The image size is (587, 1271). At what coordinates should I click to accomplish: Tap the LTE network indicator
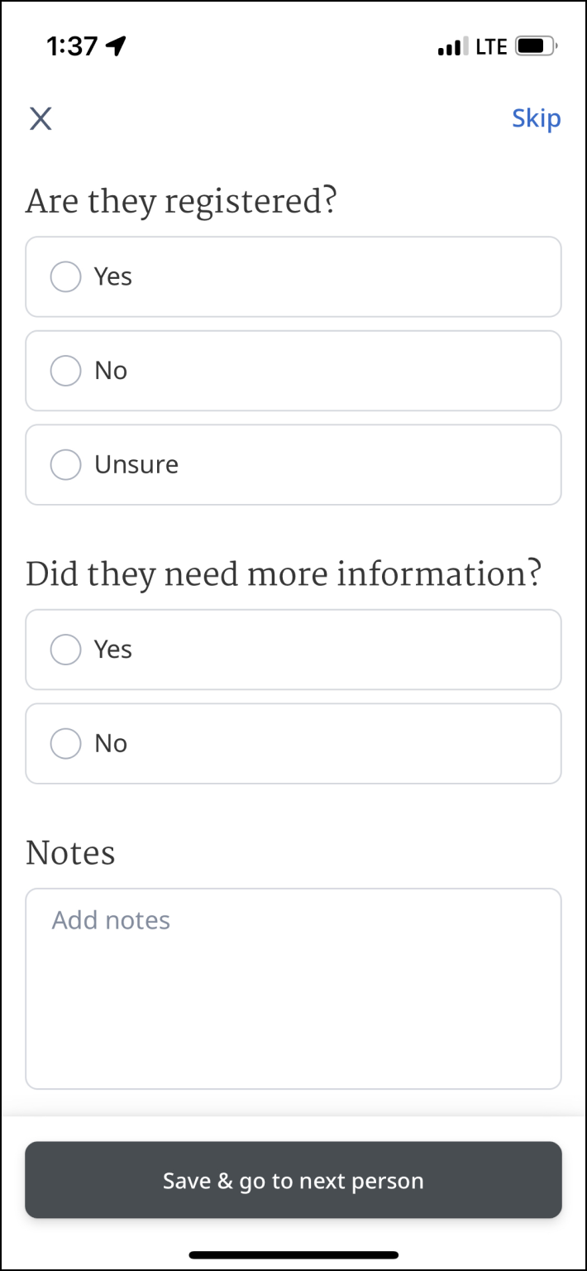491,47
